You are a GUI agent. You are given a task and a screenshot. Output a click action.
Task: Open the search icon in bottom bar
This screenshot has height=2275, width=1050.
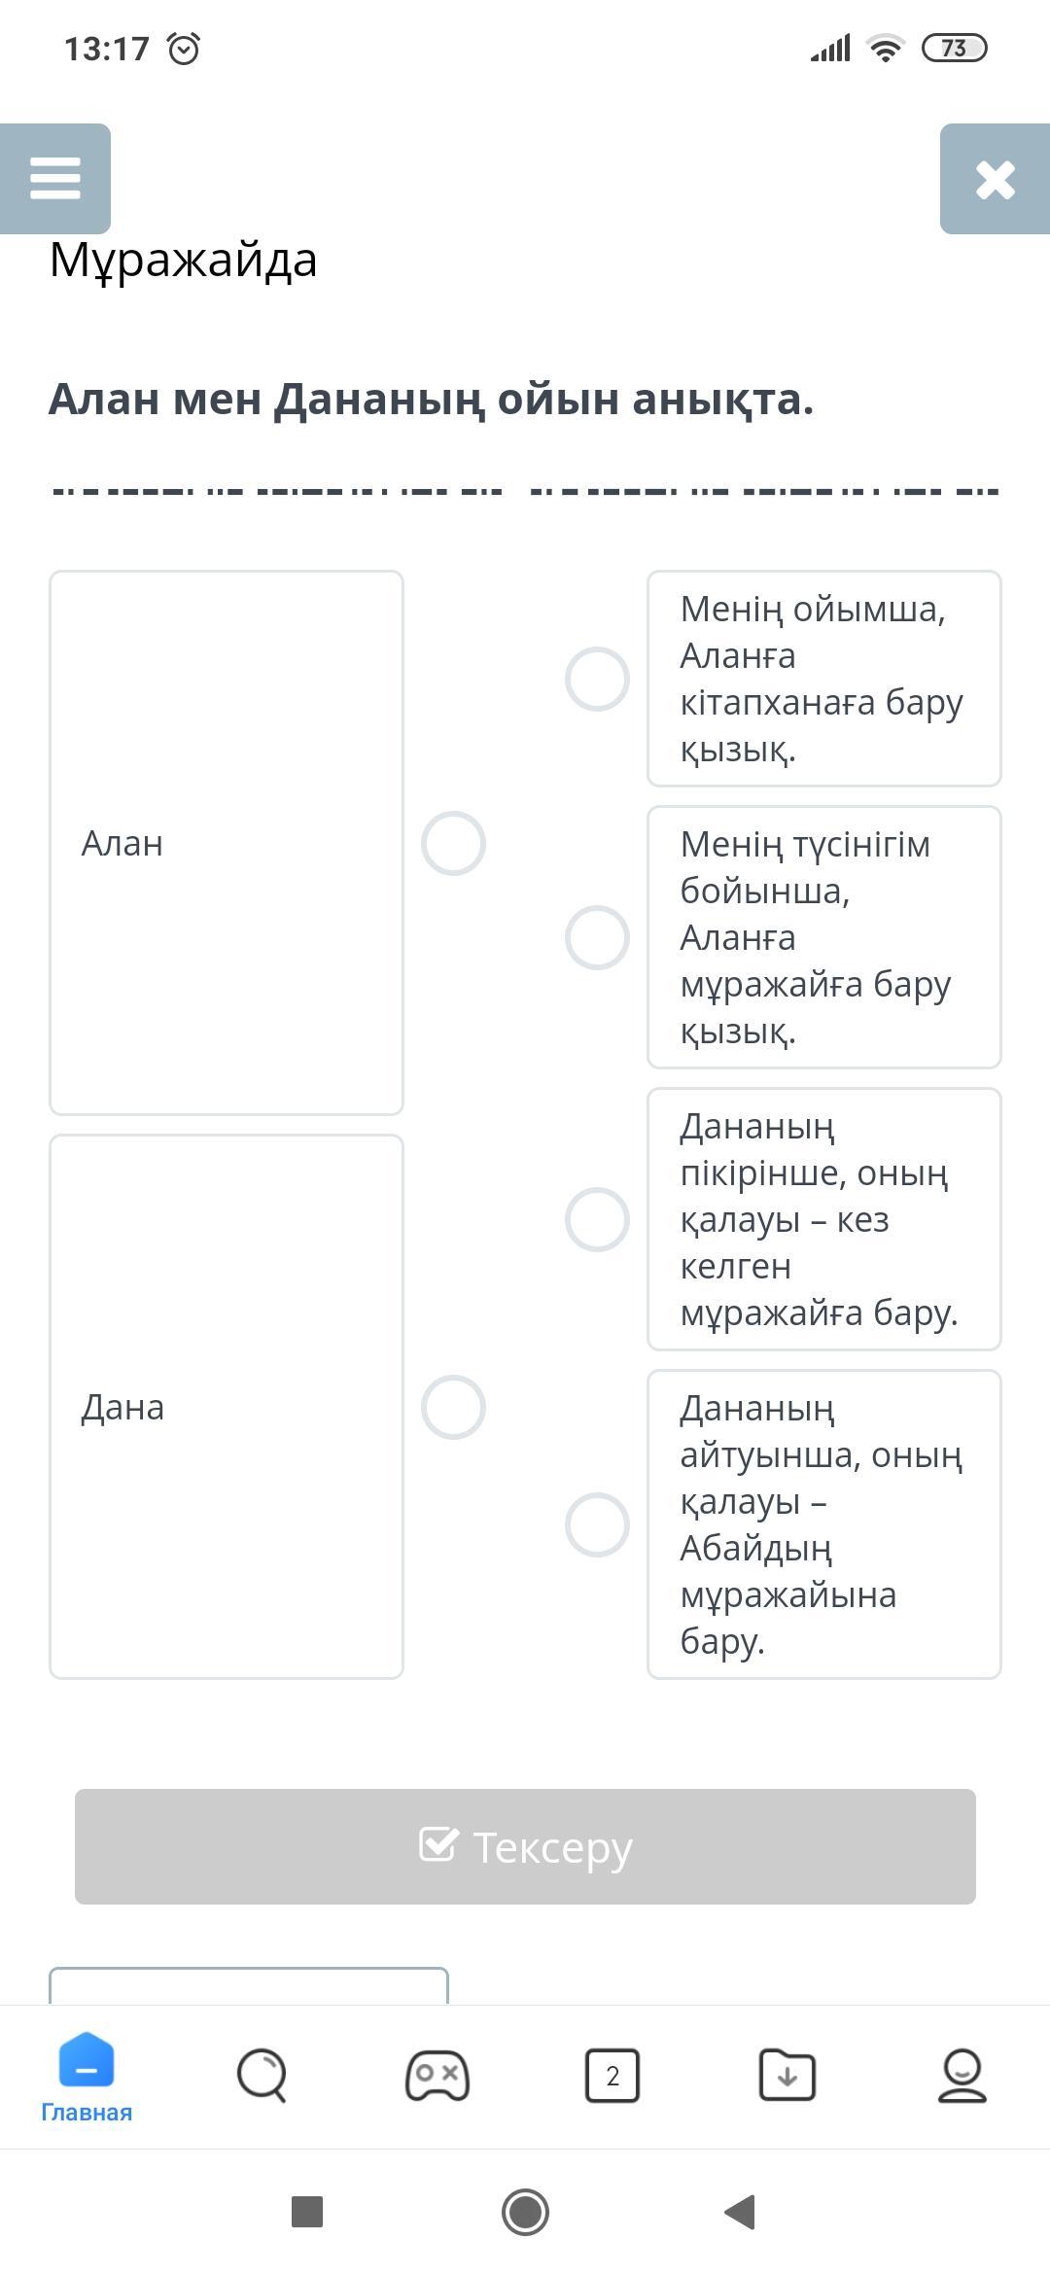click(x=262, y=2075)
